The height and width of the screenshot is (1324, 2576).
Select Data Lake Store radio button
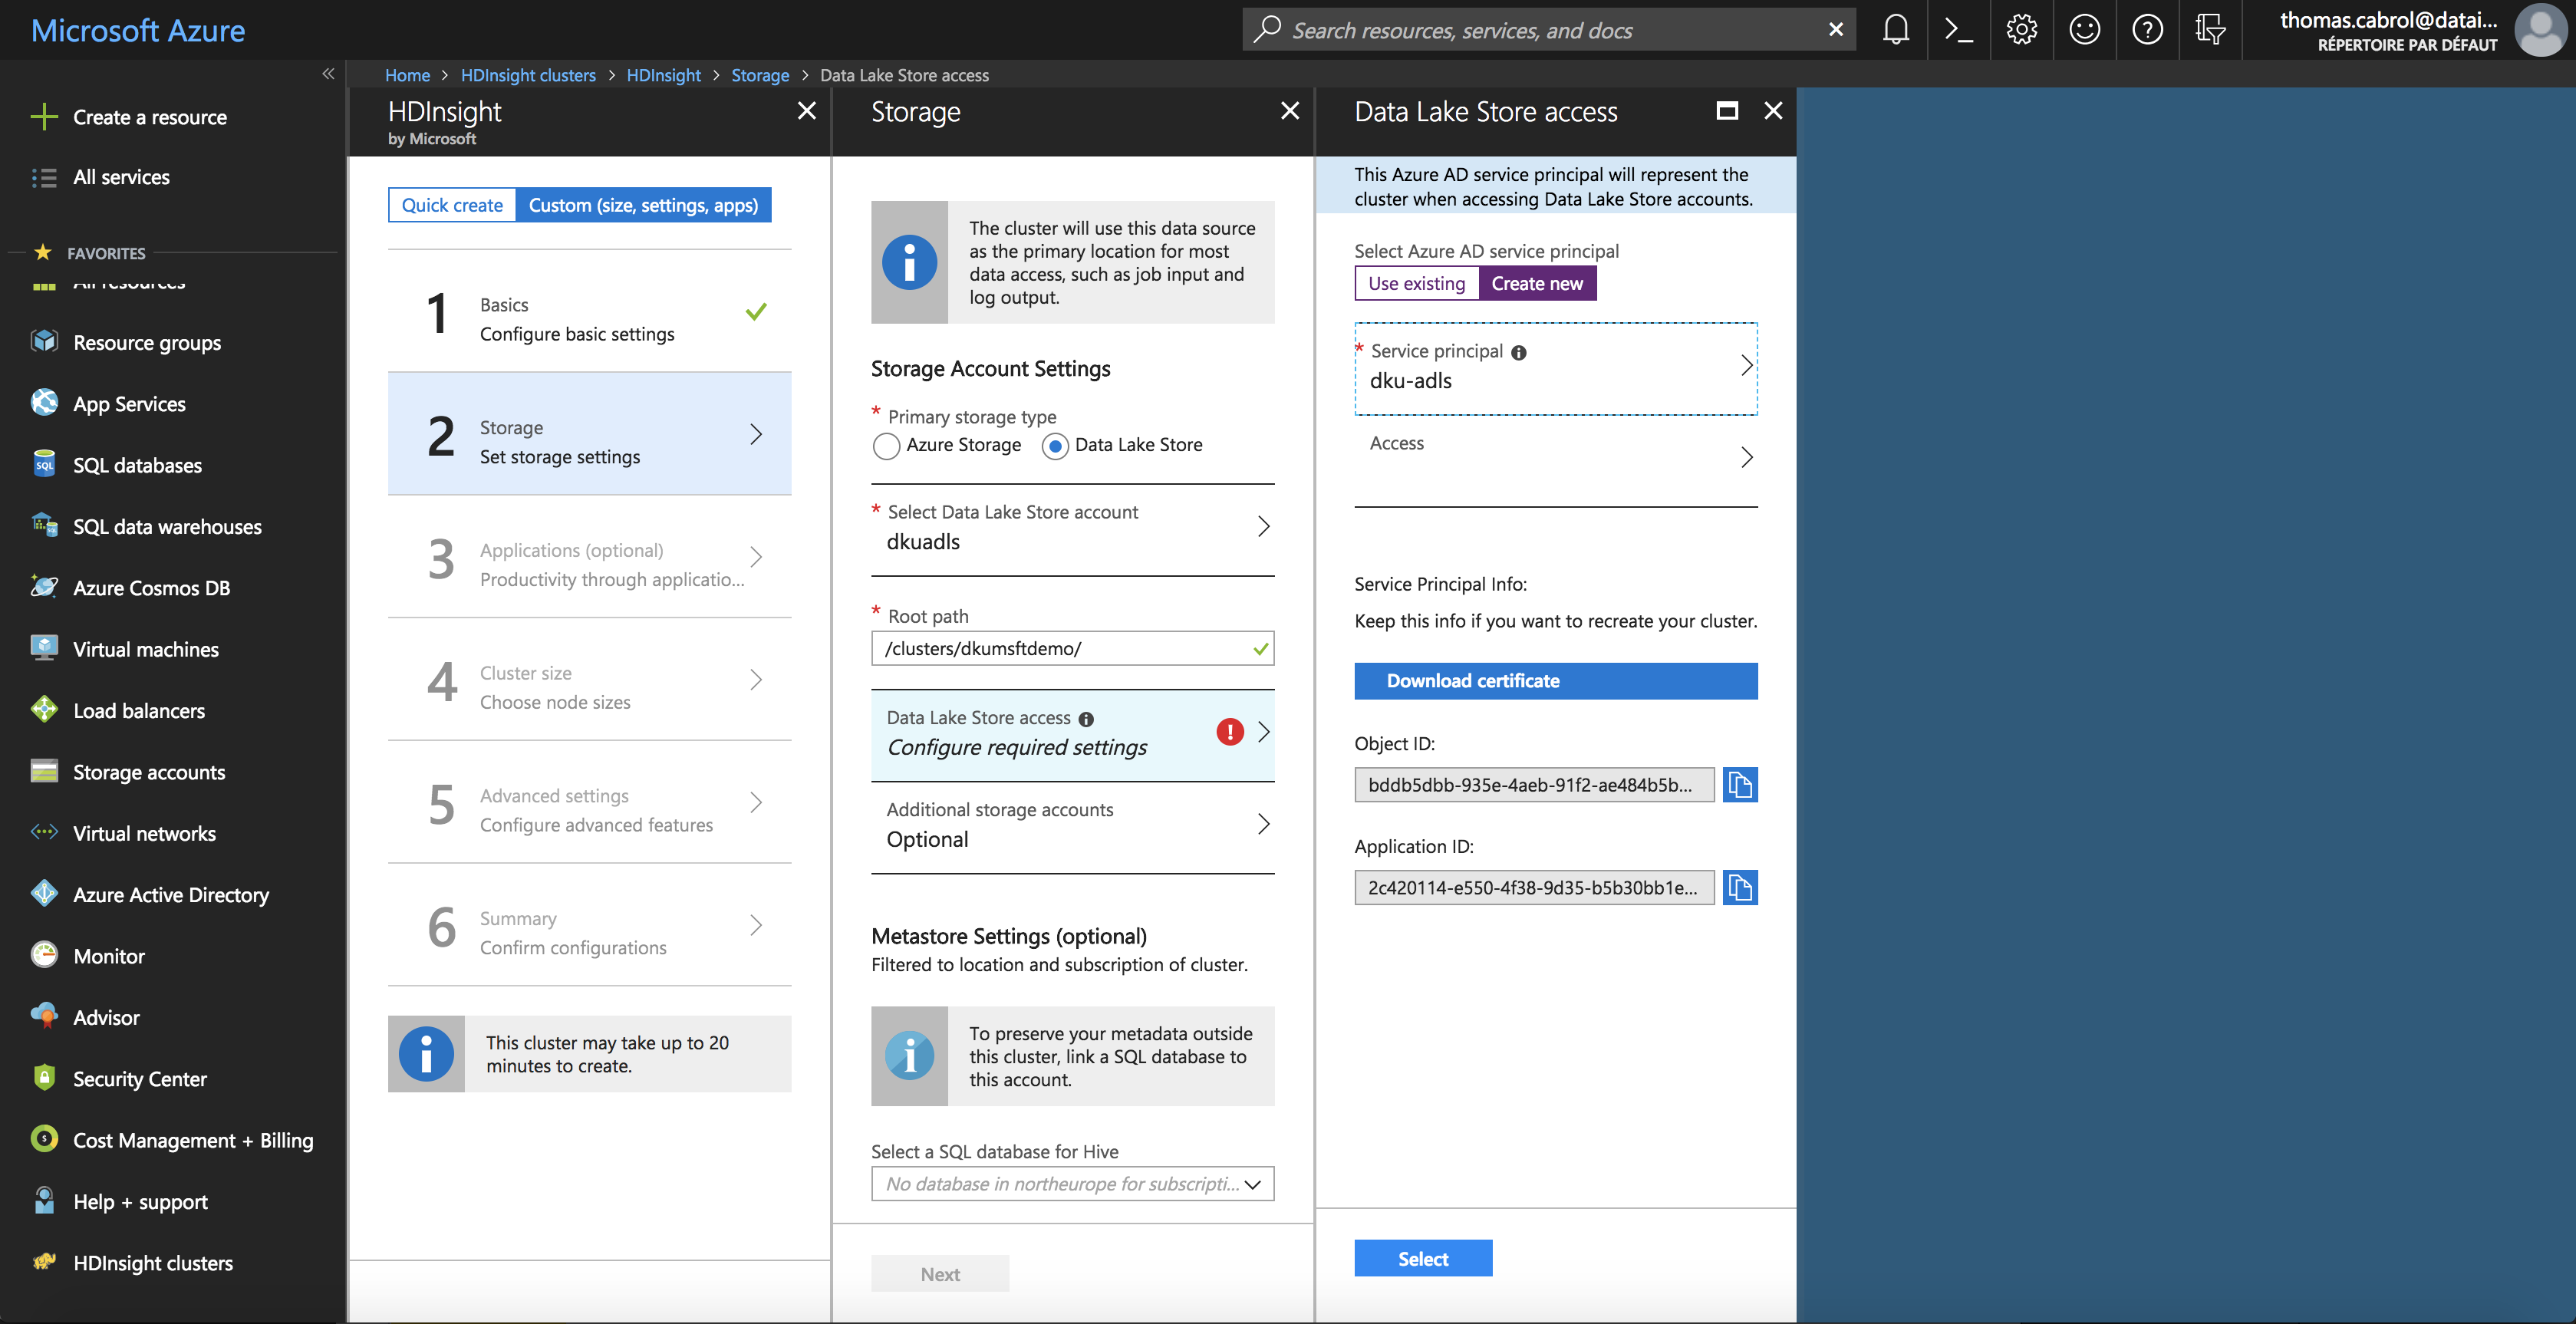[x=1055, y=446]
